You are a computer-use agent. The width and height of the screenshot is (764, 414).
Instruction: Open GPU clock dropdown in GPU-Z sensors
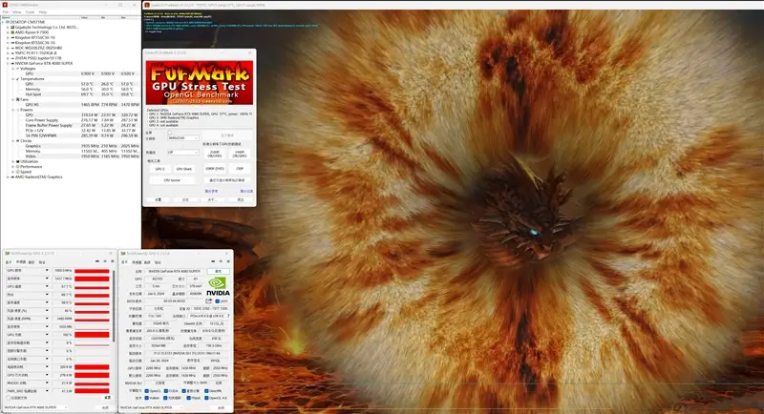47,270
